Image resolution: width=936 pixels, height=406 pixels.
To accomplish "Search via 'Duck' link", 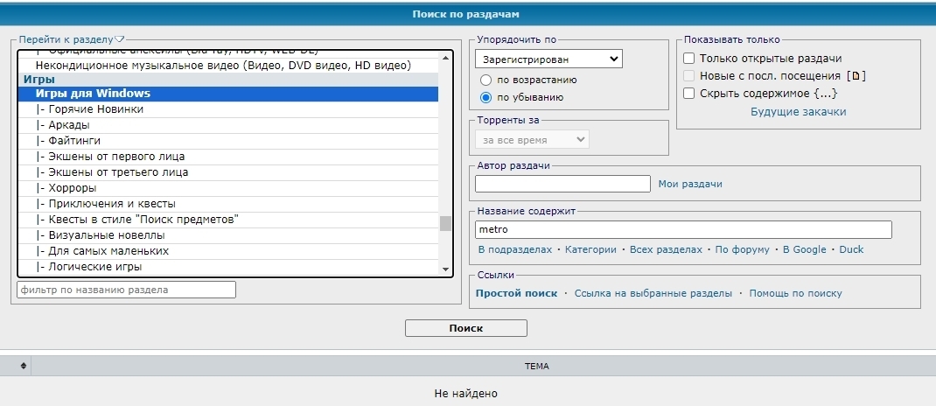I will pos(851,249).
